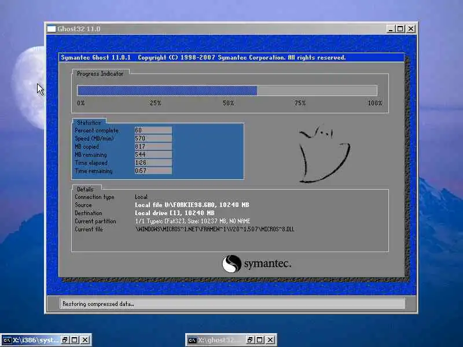Screen dimensions: 463x347
Task: Maximize the Ghost32 11.0 window
Action: [400, 29]
